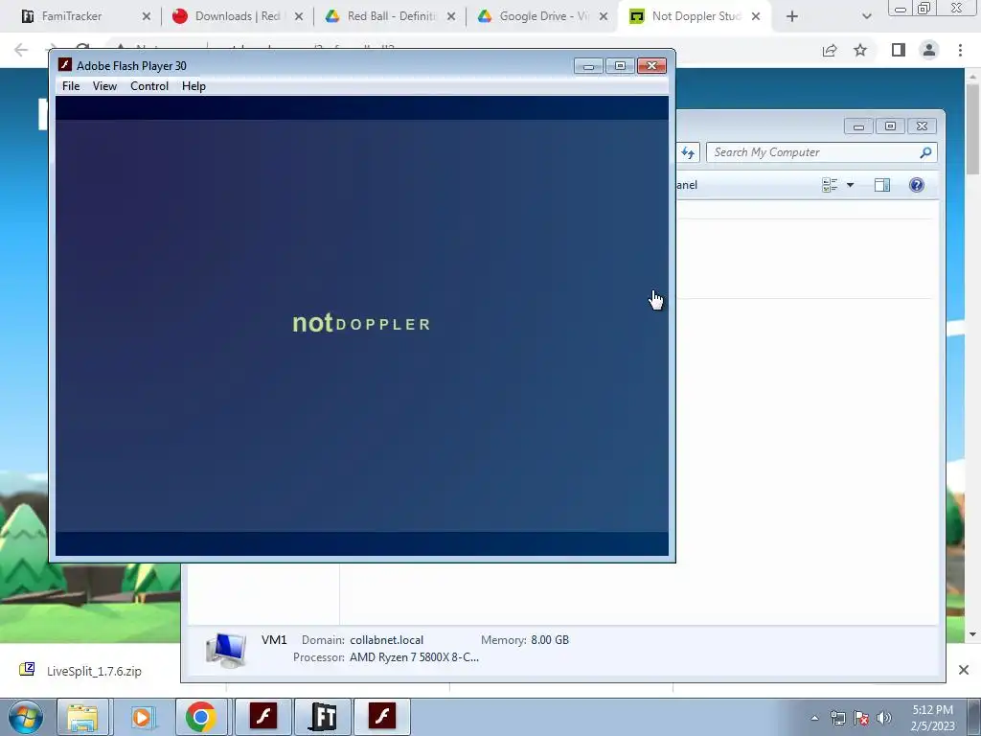This screenshot has height=736, width=981.
Task: Click AMD Ryzen 7 5800X processor text
Action: click(414, 657)
